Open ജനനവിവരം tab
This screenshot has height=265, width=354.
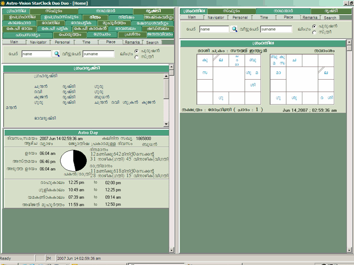coord(160,35)
